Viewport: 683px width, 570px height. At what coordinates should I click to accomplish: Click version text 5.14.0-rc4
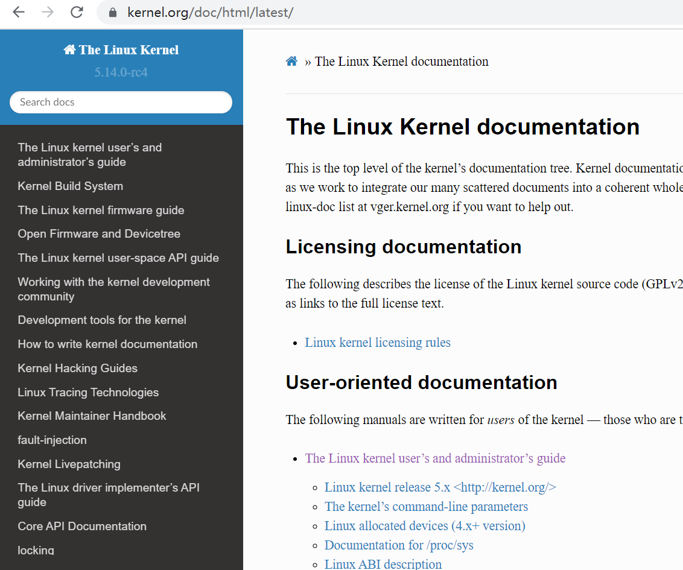121,72
